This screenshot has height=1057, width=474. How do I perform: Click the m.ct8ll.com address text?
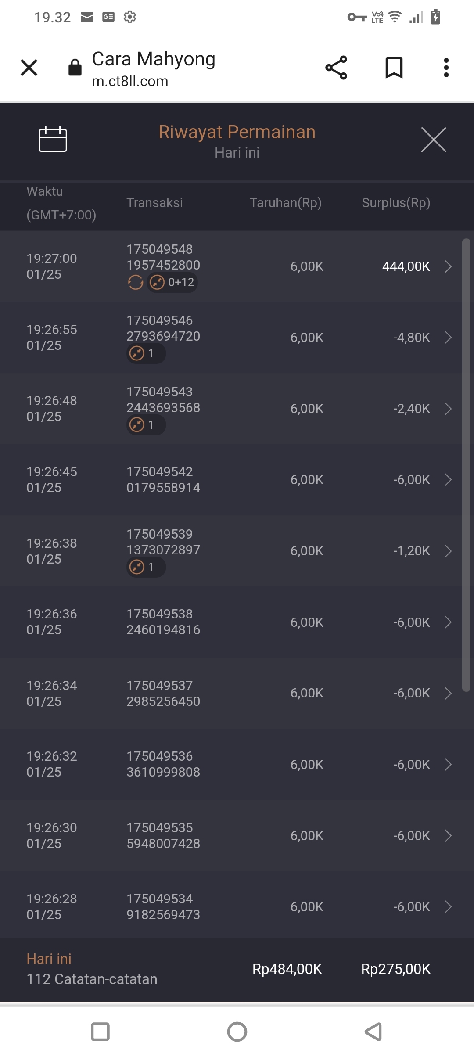(130, 81)
